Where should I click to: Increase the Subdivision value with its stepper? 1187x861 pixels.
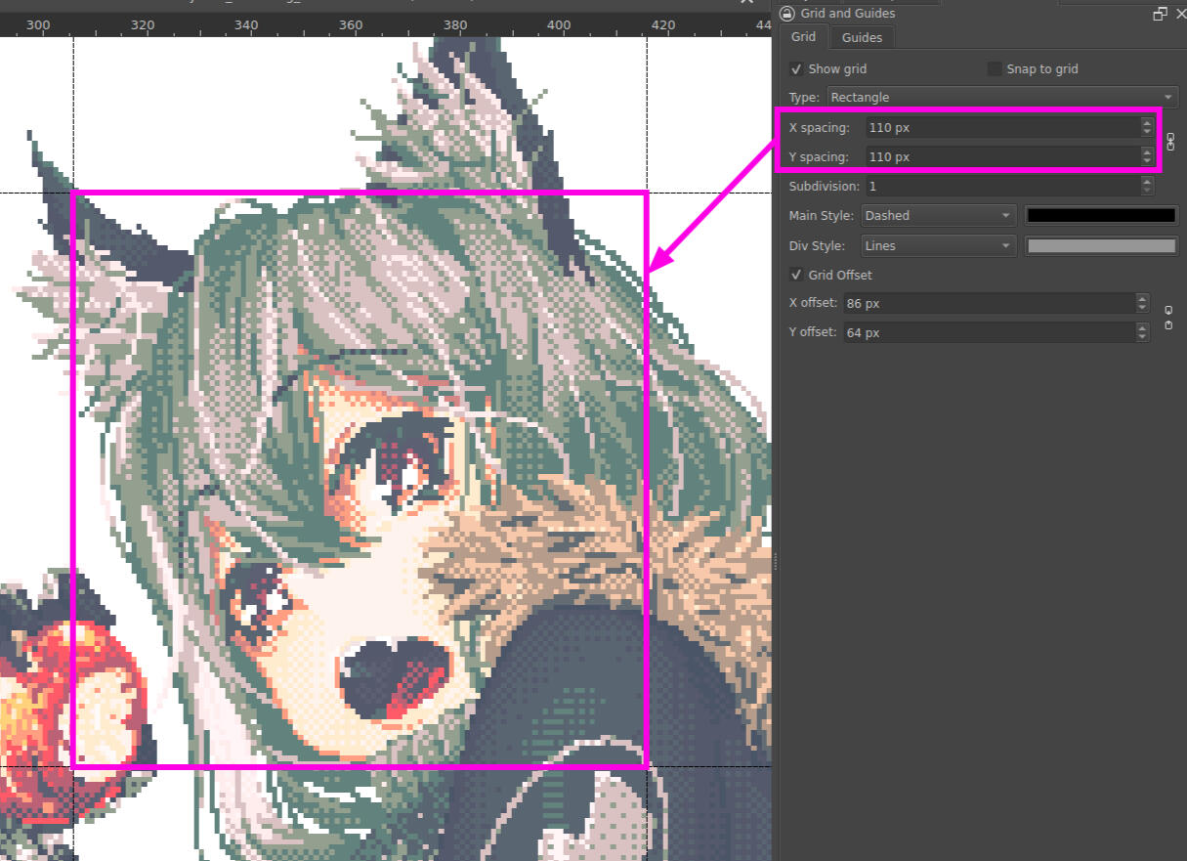(1145, 181)
